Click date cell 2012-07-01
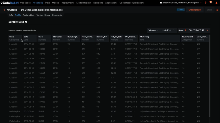 pos(29,112)
